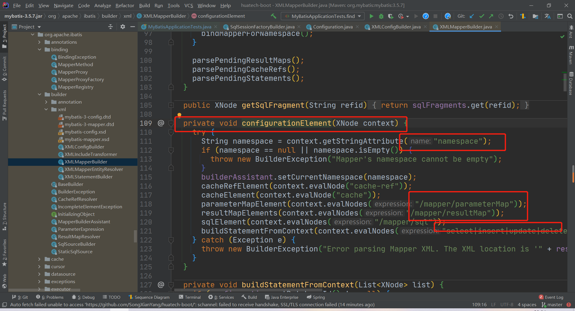Image resolution: width=575 pixels, height=311 pixels.
Task: Click the Search Everywhere magnifier icon
Action: [570, 16]
